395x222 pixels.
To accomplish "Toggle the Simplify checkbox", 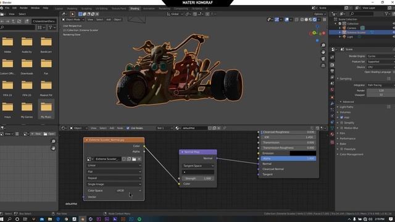I will pyautogui.click(x=342, y=123).
